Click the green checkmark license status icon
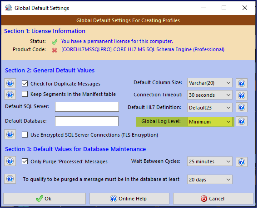The image size is (258, 209). point(55,42)
